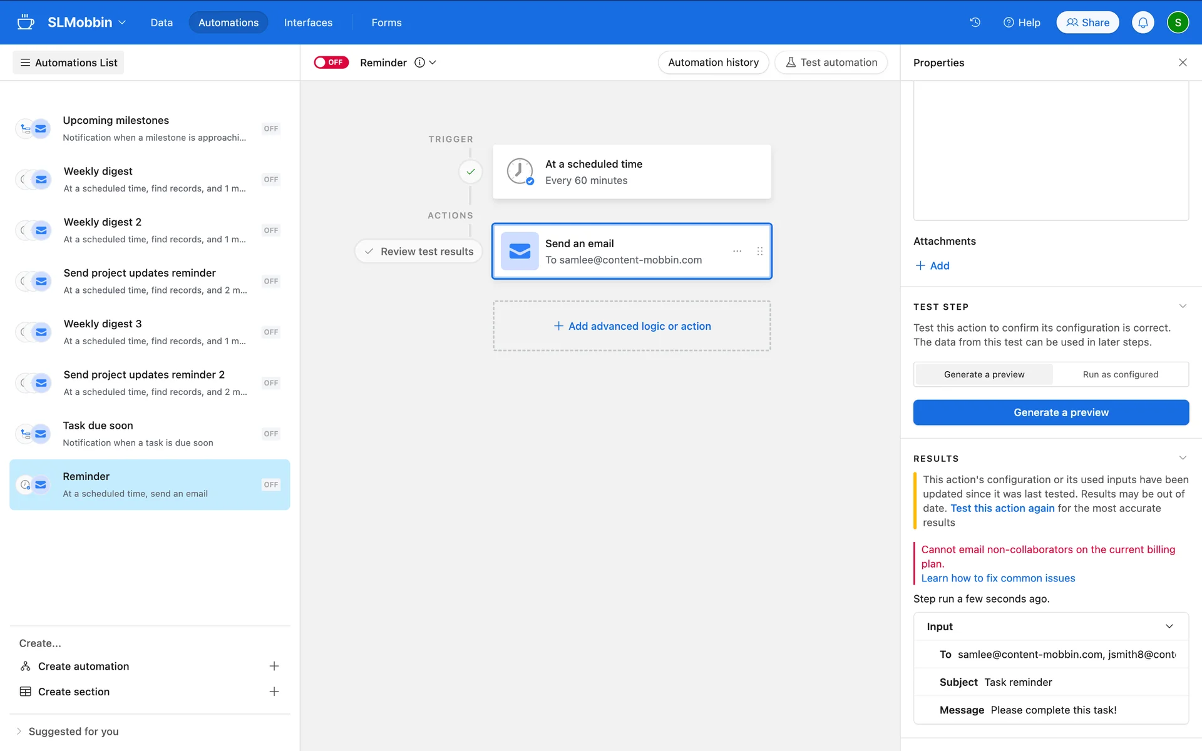The height and width of the screenshot is (751, 1202).
Task: Collapse the Input results dropdown
Action: coord(1168,626)
